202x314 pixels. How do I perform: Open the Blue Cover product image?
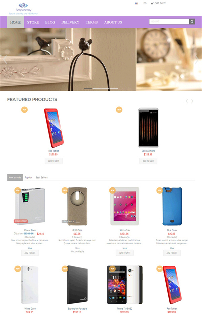coord(172,206)
